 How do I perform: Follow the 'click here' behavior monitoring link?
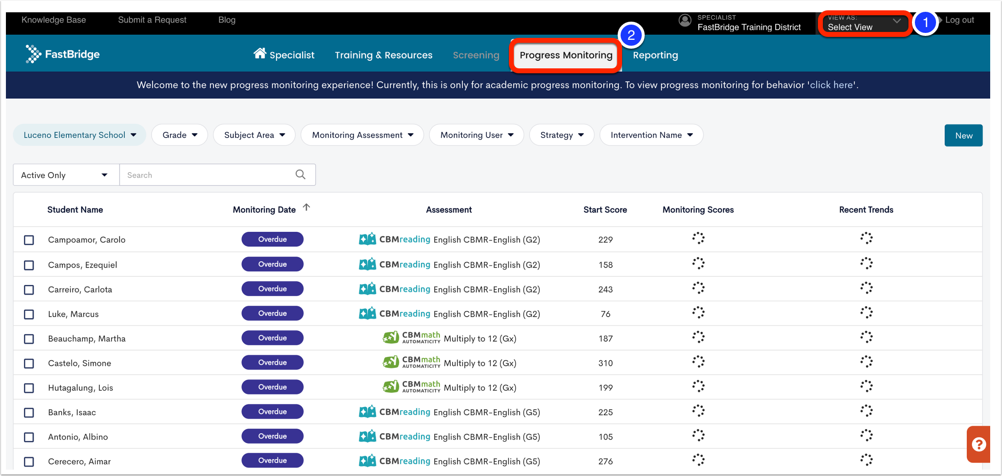832,85
